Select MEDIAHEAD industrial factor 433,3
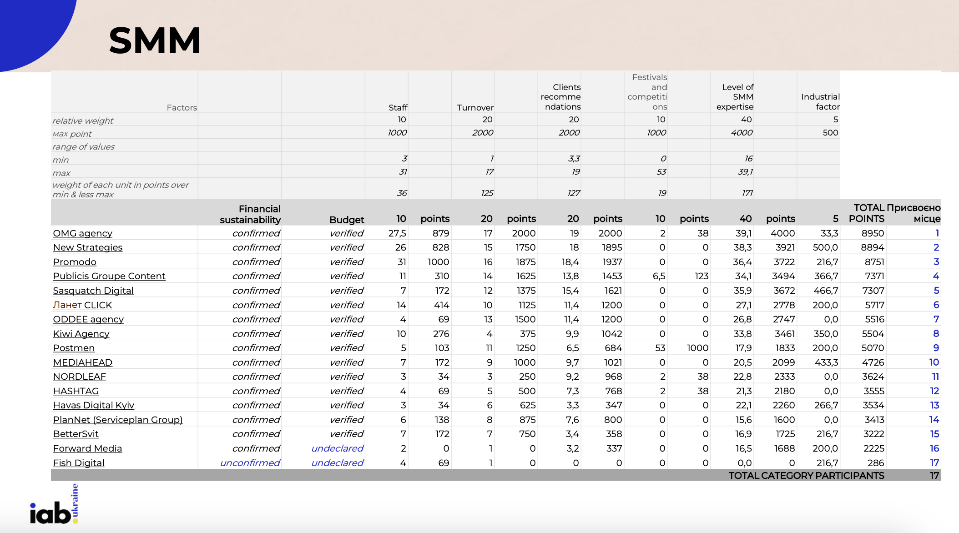The image size is (959, 533). coord(826,362)
